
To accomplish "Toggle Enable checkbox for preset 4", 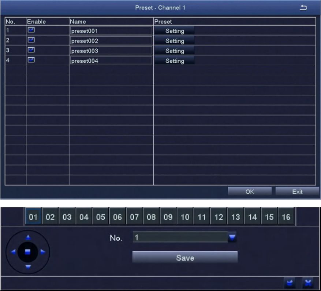I will 31,61.
